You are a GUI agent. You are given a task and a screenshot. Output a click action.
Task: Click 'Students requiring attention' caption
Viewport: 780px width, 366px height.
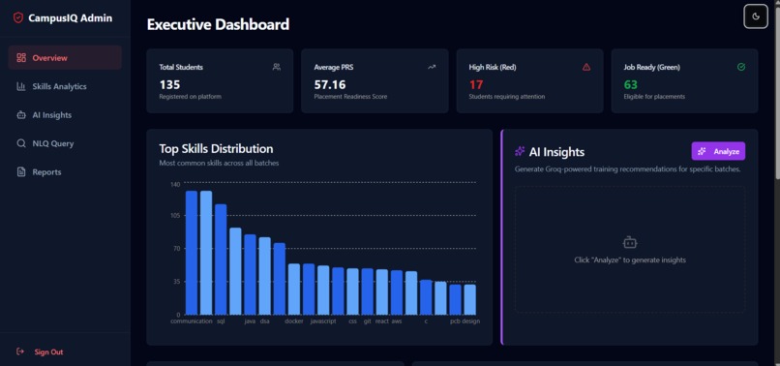pos(507,97)
